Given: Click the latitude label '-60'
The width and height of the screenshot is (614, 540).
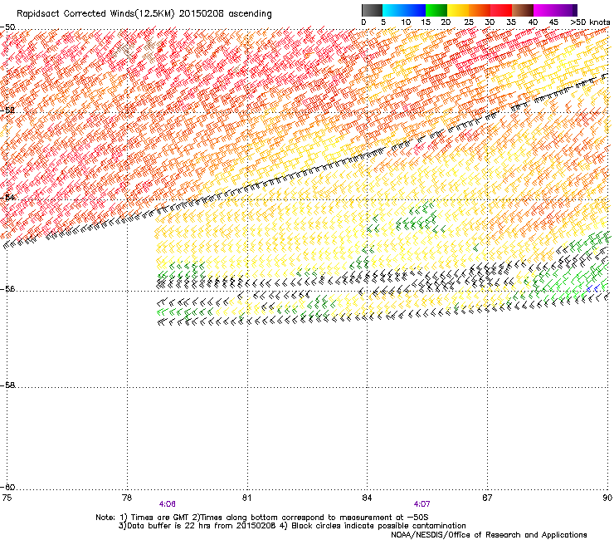Looking at the screenshot, I should point(7,488).
